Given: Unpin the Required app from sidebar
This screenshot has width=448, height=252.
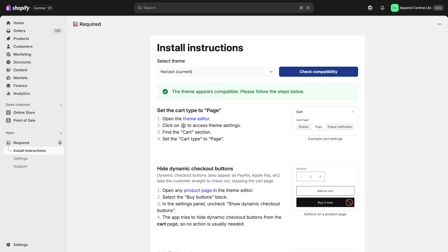Looking at the screenshot, I should 60,143.
